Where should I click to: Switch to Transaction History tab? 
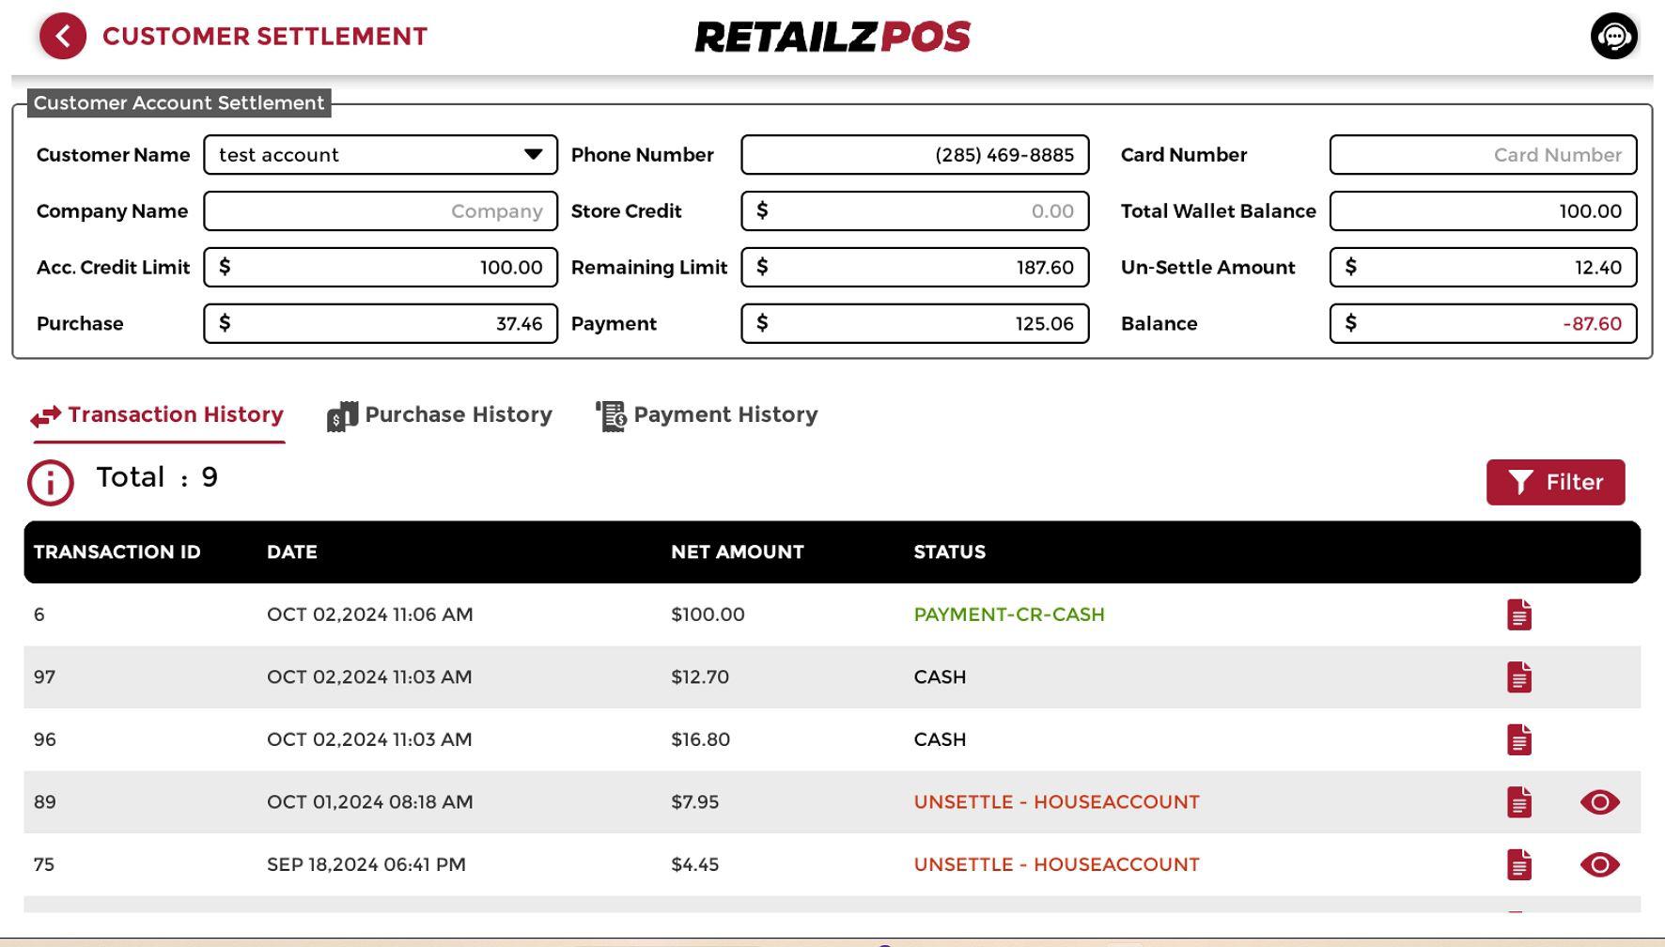tap(158, 415)
